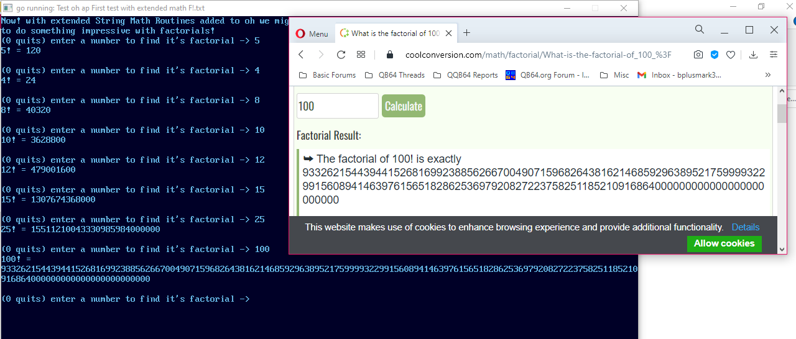Expand the Basic Forums bookmark folder
The image size is (796, 339).
pyautogui.click(x=328, y=75)
